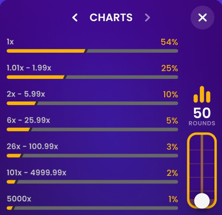The width and height of the screenshot is (222, 215).
Task: Go to the next charts page arrow
Action: tap(147, 18)
